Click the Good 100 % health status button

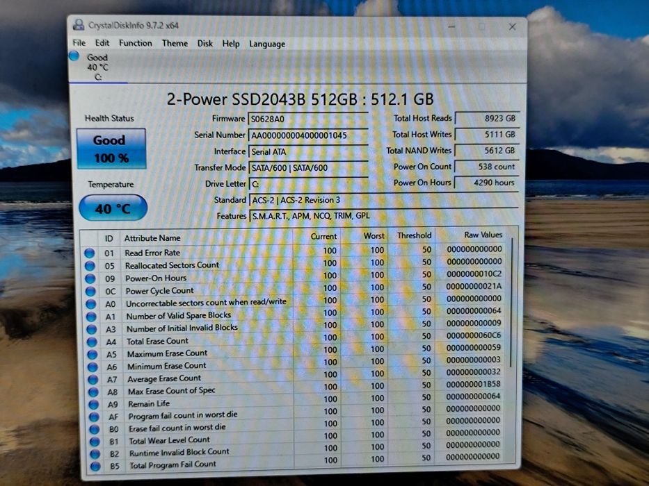(111, 149)
